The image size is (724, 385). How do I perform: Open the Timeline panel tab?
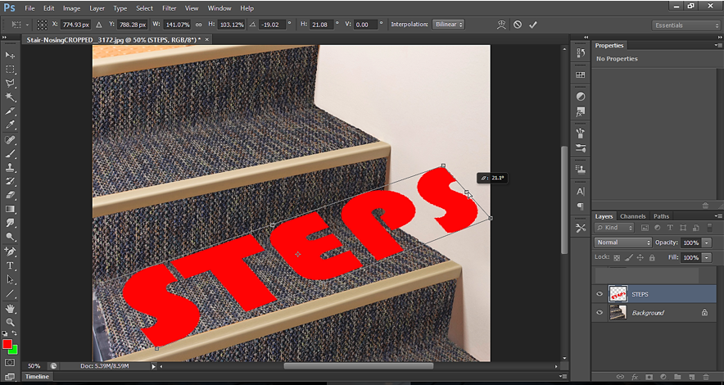tap(37, 376)
